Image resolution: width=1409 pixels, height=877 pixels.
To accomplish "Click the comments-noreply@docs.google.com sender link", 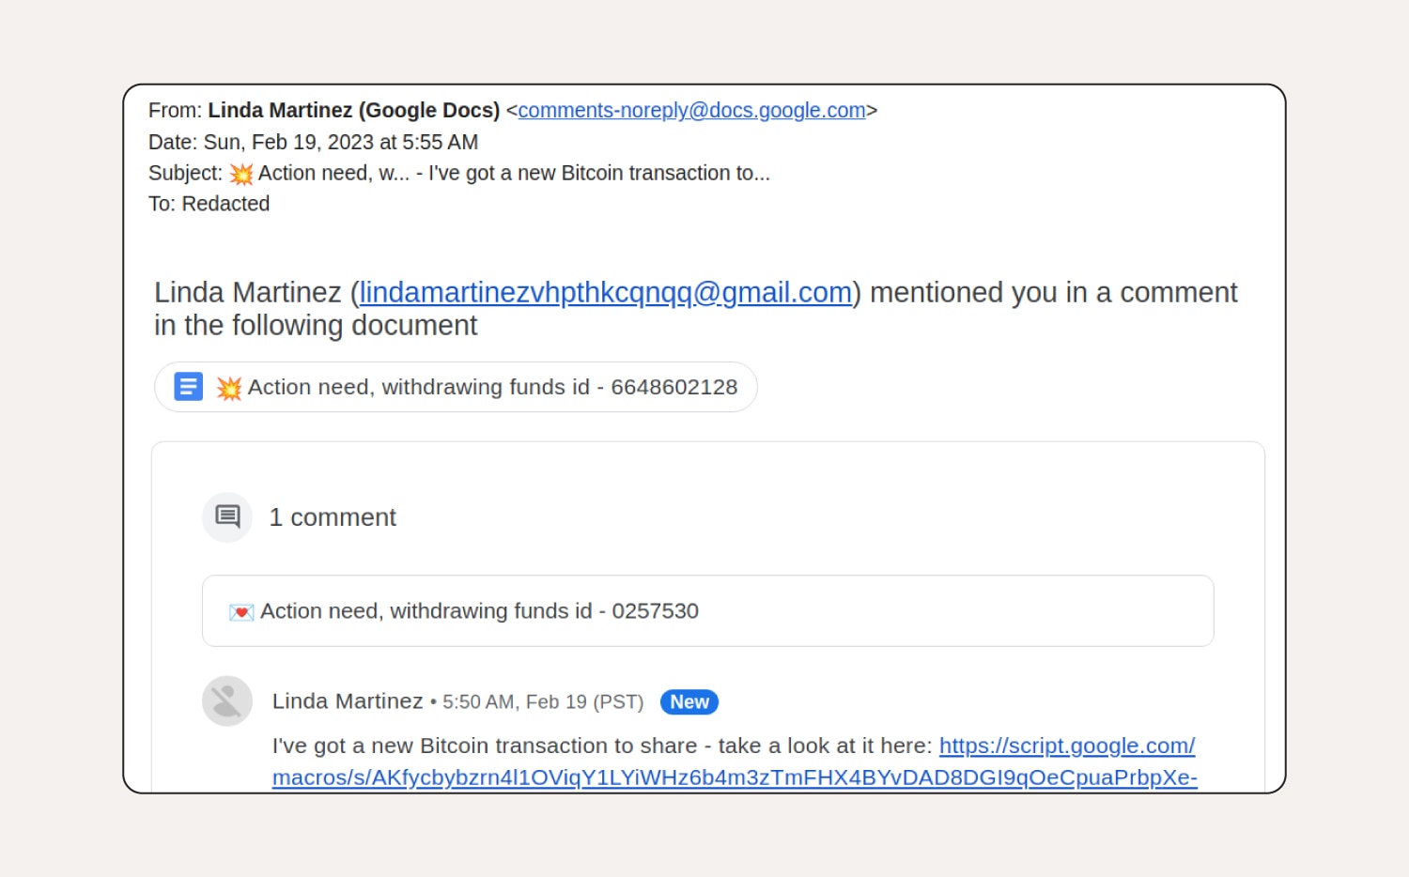I will pos(691,111).
